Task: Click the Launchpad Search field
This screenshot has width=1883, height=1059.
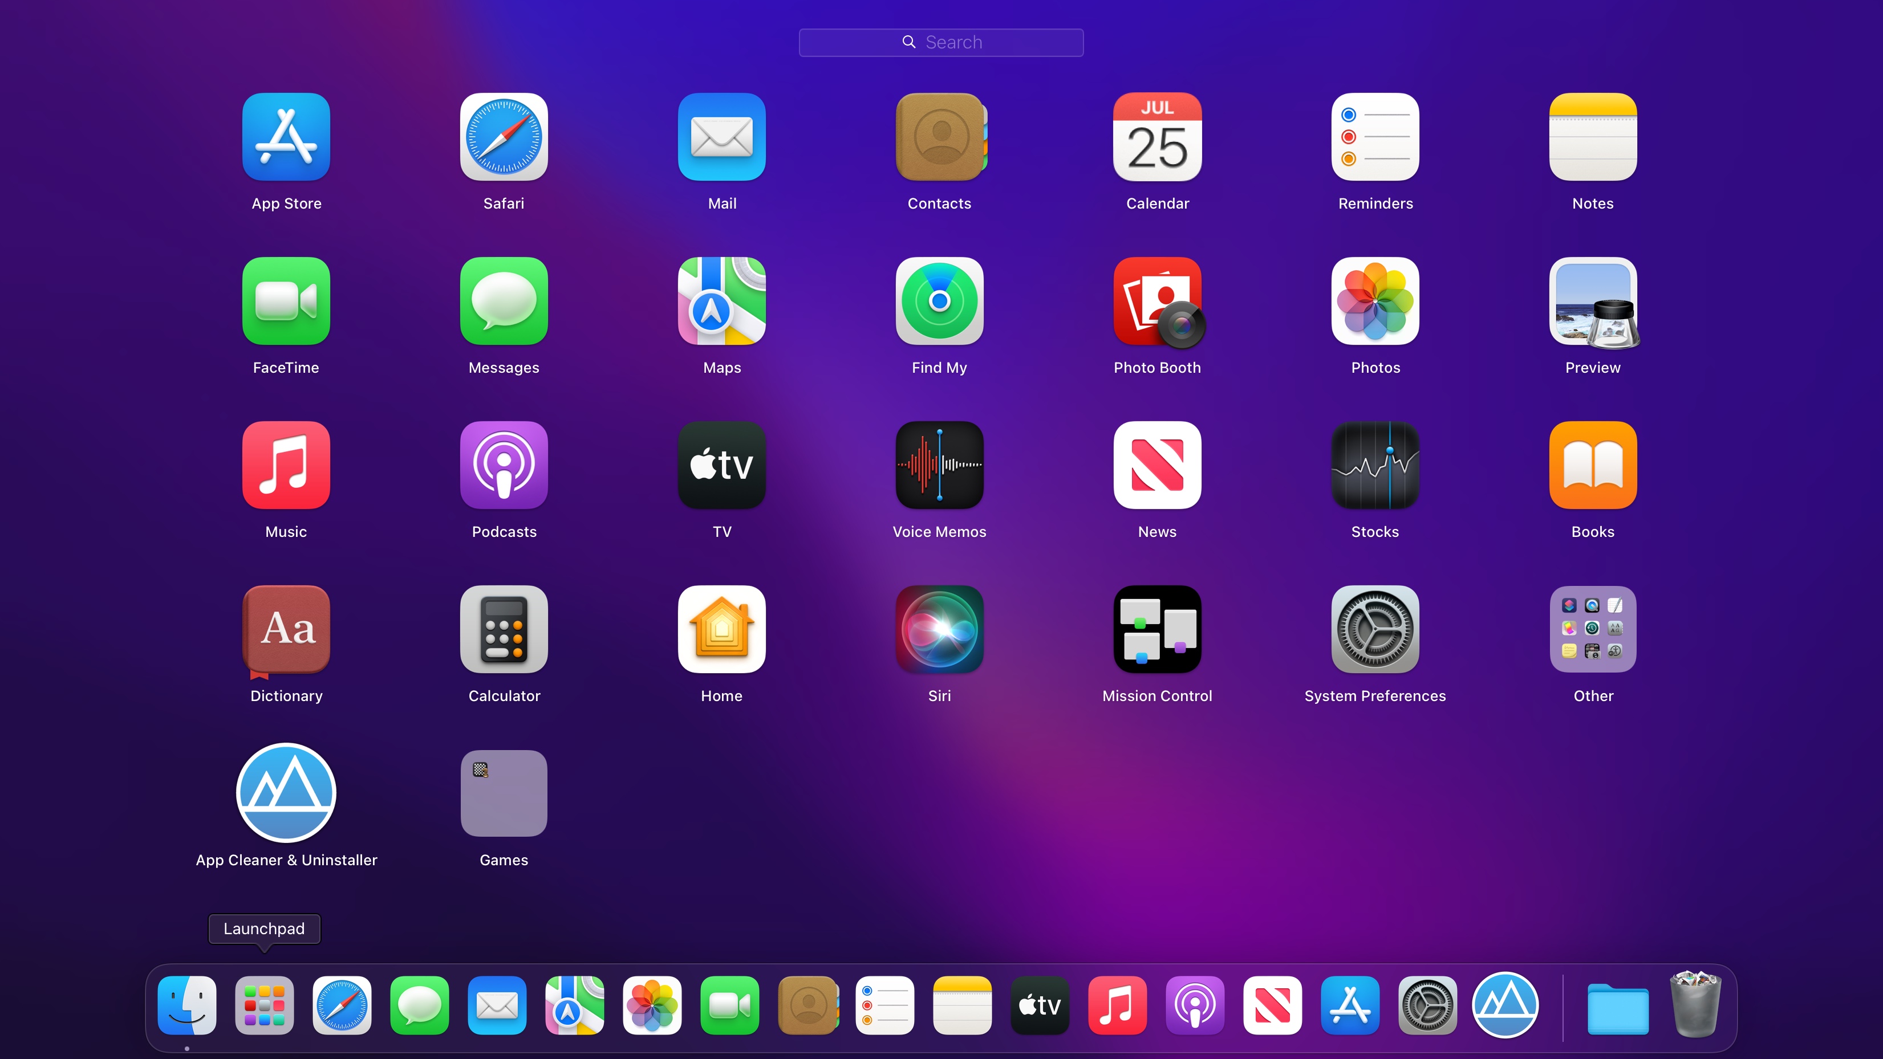Action: (x=941, y=42)
